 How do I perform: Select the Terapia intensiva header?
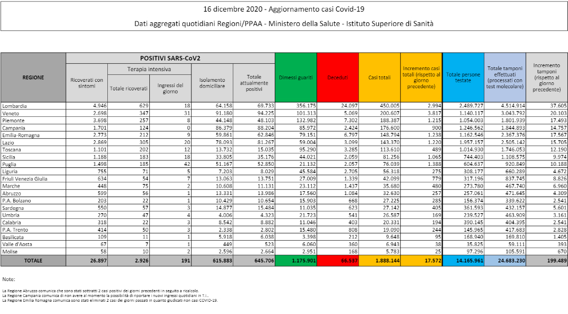[149, 69]
